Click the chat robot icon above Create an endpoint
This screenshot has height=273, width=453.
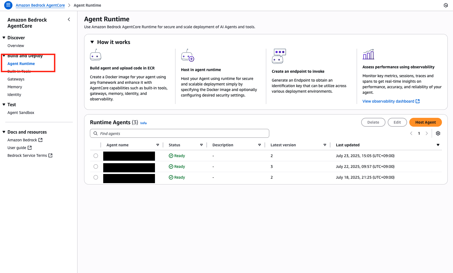click(x=279, y=56)
